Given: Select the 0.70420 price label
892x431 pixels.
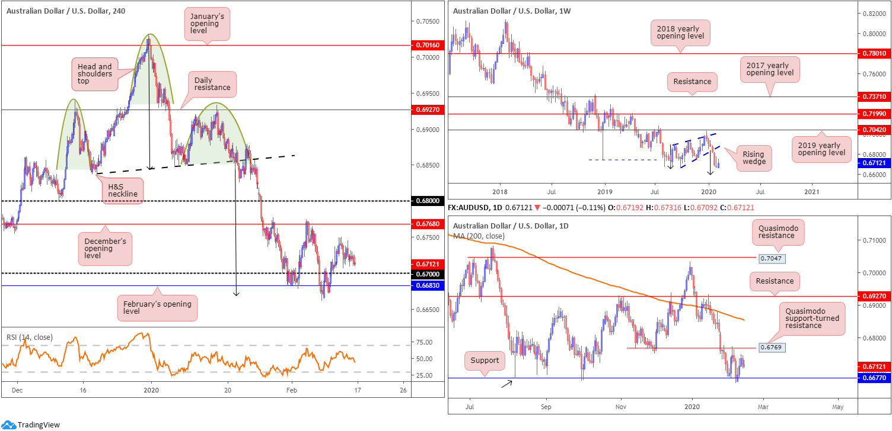Looking at the screenshot, I should (874, 129).
